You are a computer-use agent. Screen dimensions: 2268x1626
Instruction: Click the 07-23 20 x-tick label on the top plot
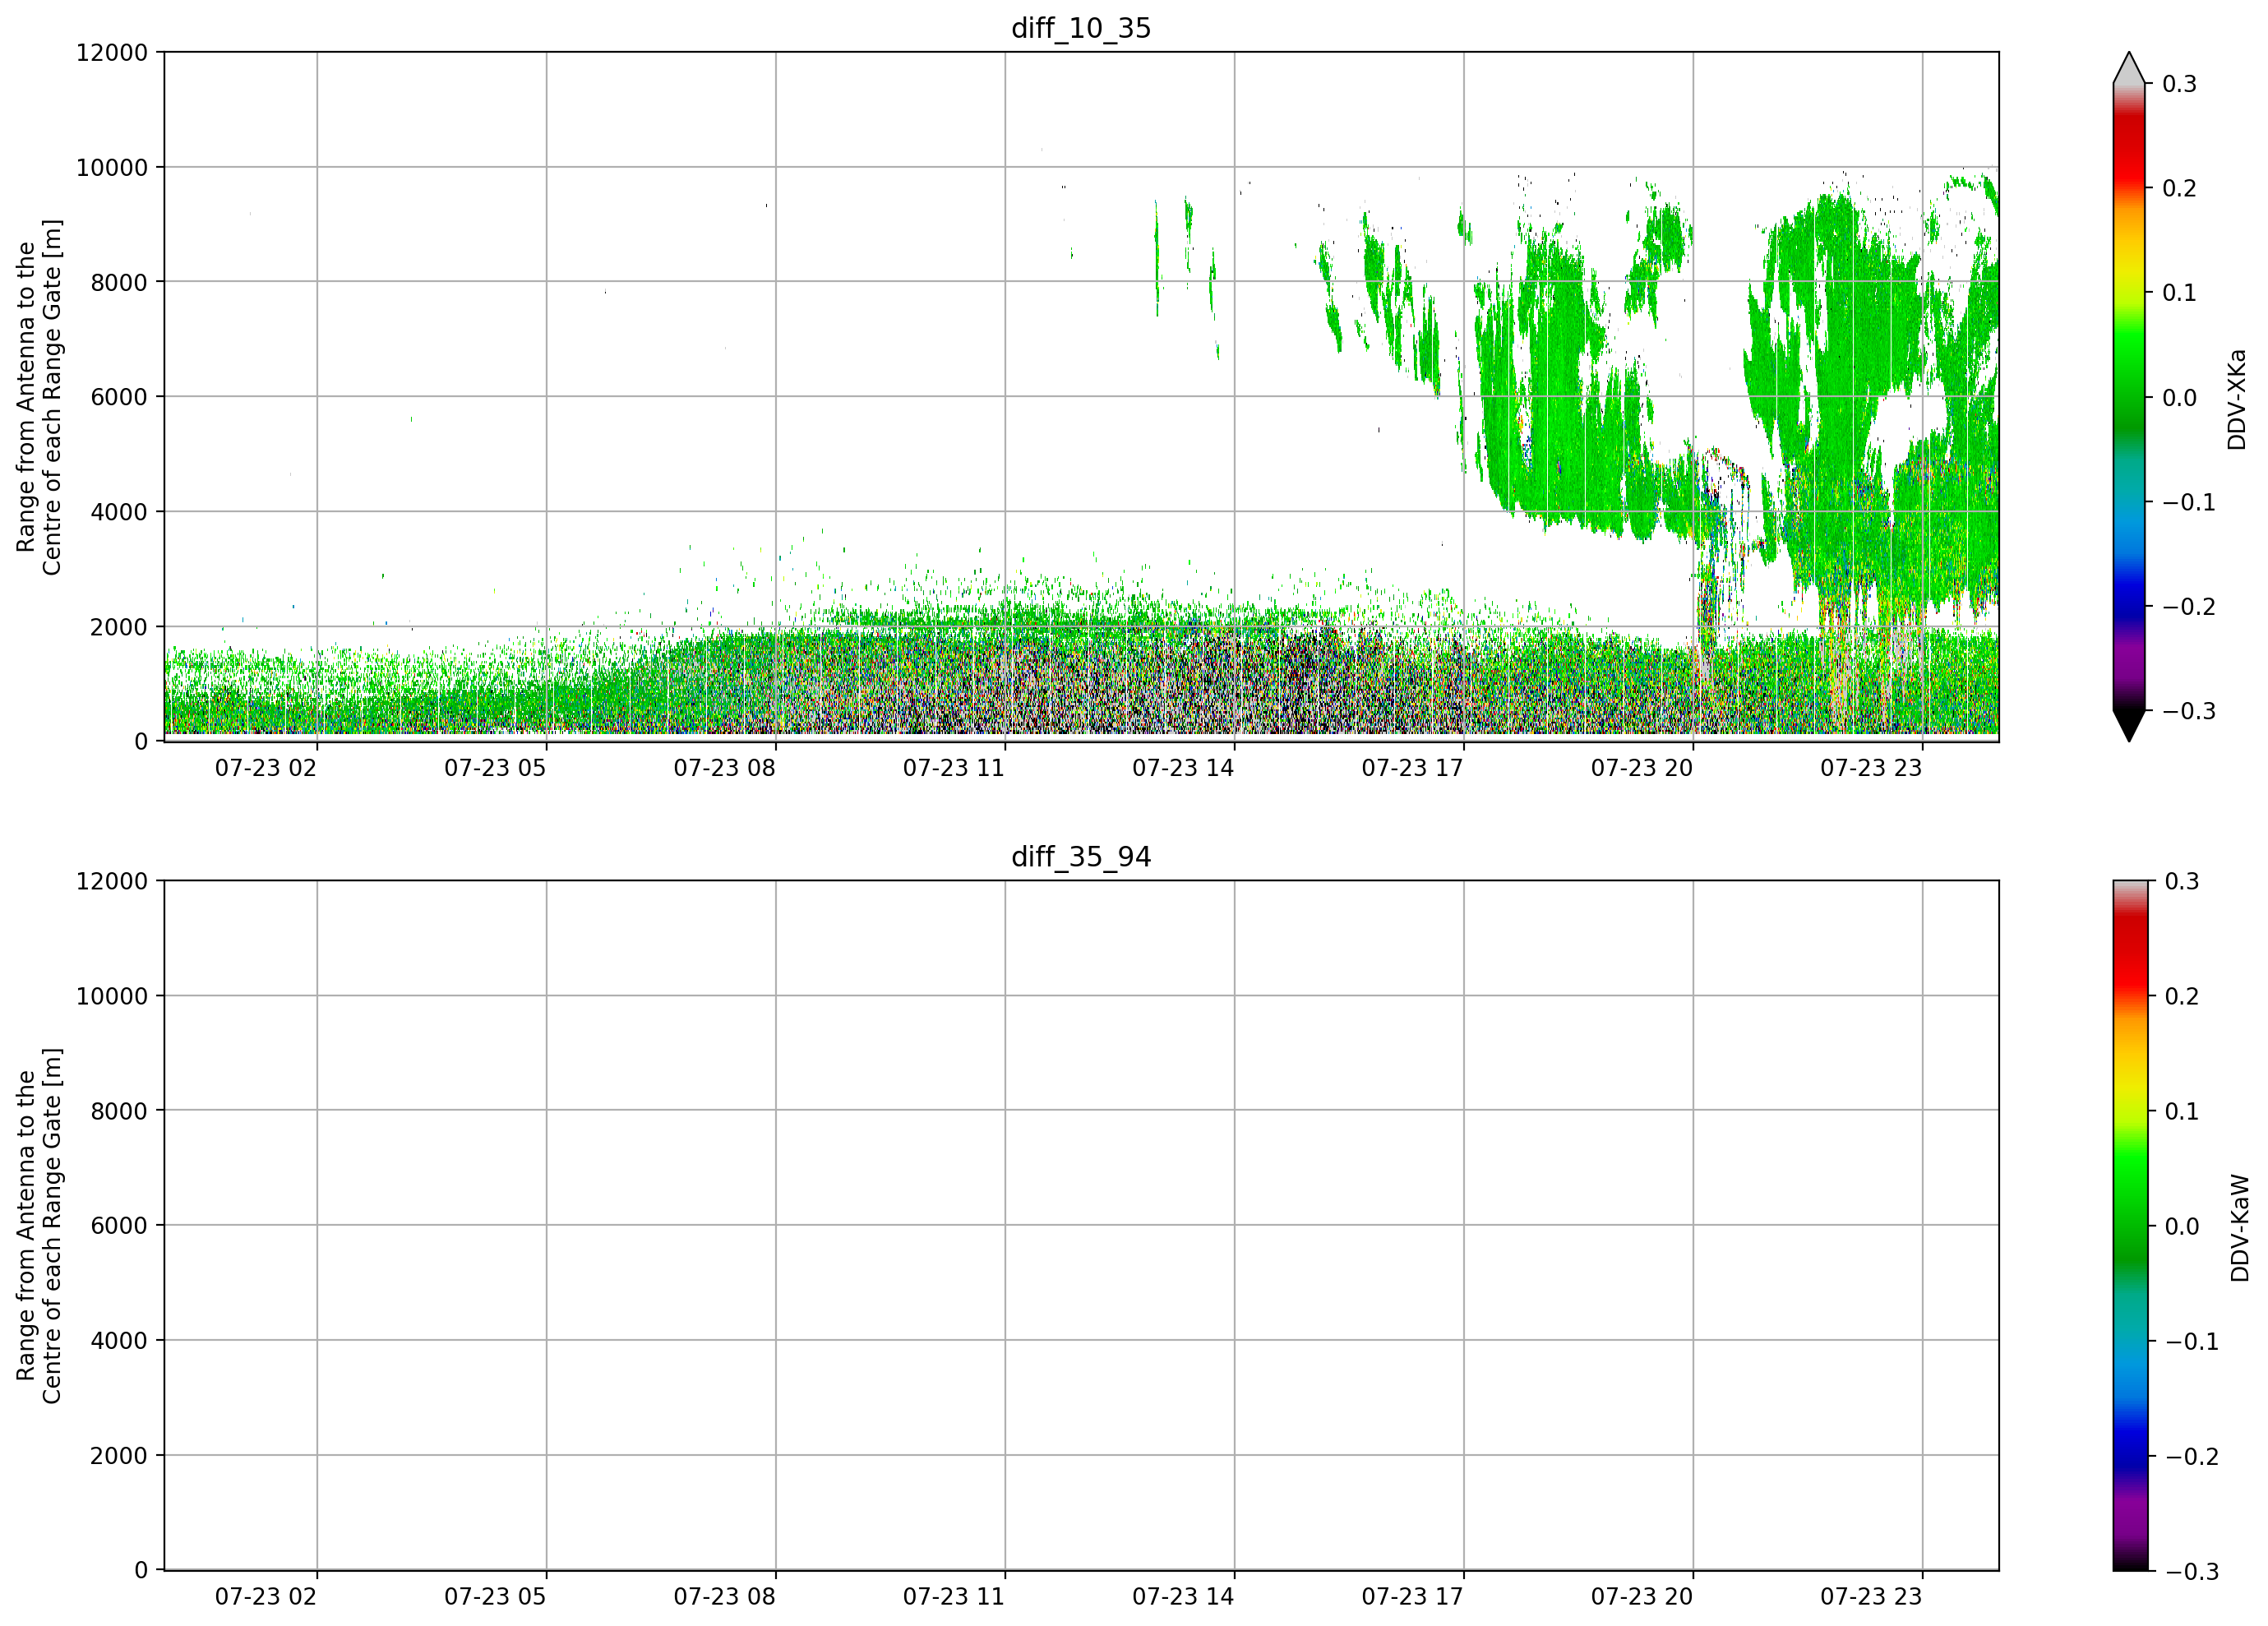[x=1642, y=768]
